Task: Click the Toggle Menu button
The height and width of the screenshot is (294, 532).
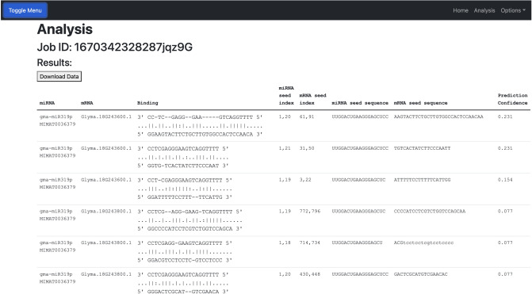Action: (25, 10)
